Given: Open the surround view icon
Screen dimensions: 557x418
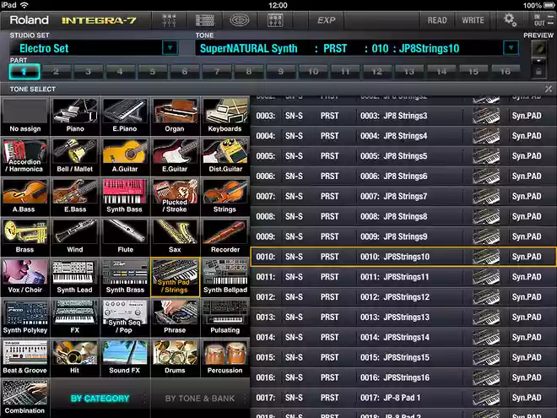Looking at the screenshot, I should [239, 20].
